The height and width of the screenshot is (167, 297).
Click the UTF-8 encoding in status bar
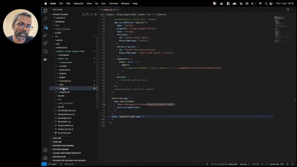coord(255,164)
